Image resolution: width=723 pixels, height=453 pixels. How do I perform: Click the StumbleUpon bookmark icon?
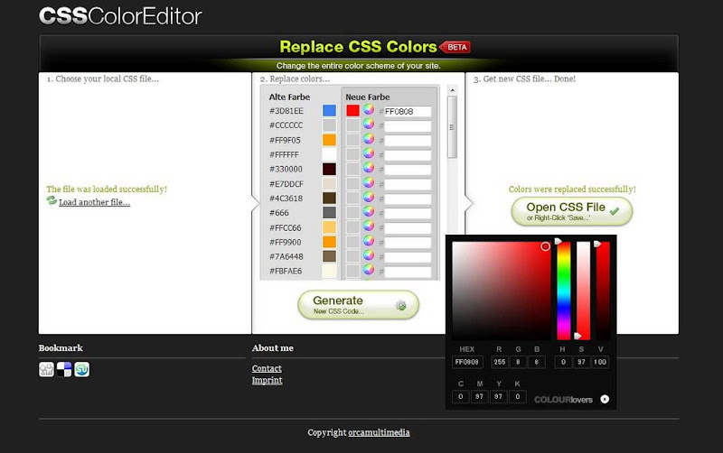82,369
